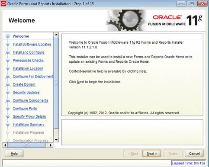Click the Configure Ports step bullet icon
The height and width of the screenshot is (167, 209).
[x=8, y=108]
